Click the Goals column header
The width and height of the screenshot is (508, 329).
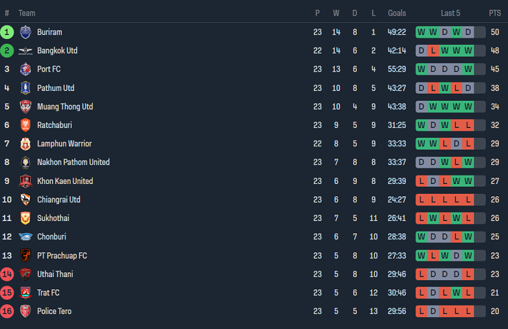click(397, 13)
